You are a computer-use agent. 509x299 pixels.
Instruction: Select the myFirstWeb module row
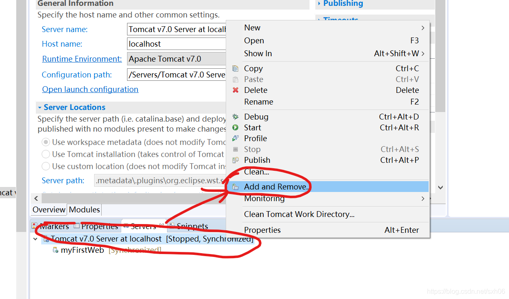pyautogui.click(x=107, y=250)
